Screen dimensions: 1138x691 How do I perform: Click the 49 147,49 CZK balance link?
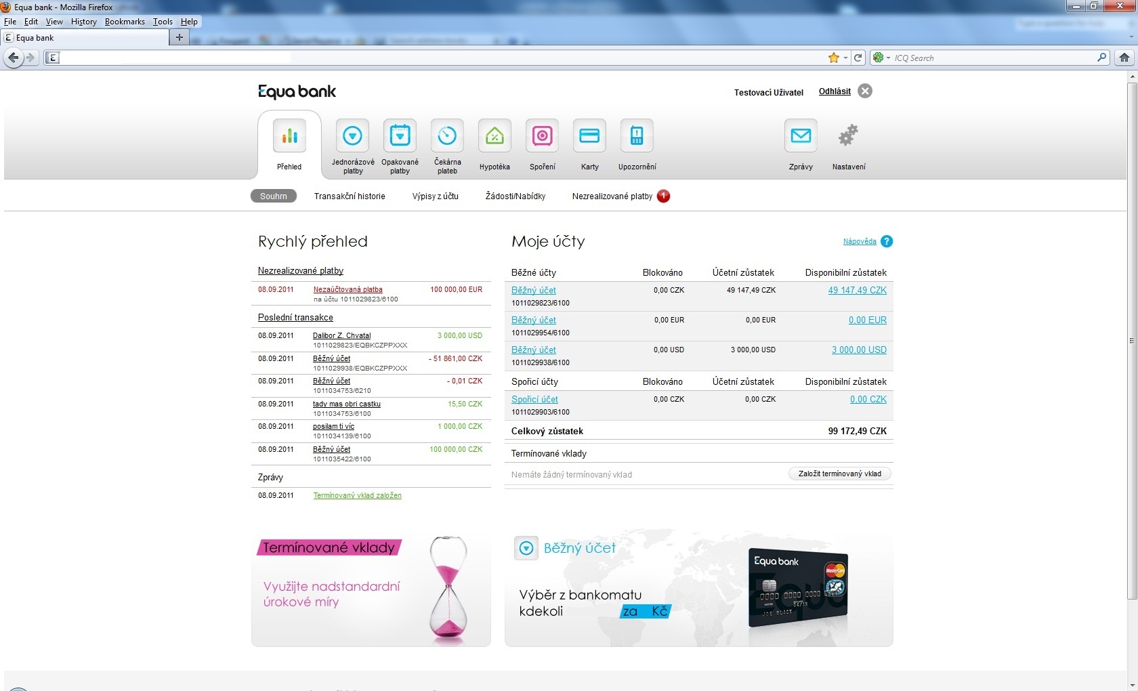tap(857, 290)
